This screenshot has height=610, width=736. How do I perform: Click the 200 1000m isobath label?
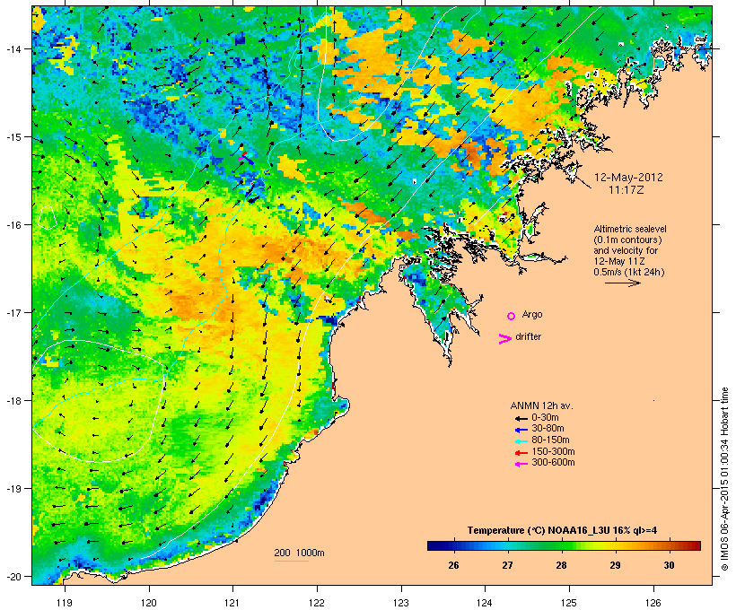pyautogui.click(x=299, y=553)
